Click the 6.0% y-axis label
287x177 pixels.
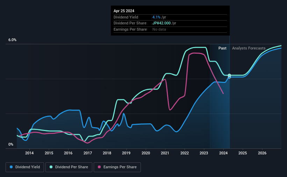click(x=12, y=40)
